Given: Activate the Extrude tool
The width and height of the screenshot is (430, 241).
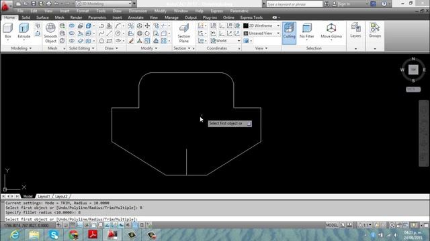Looking at the screenshot, I should 24,31.
